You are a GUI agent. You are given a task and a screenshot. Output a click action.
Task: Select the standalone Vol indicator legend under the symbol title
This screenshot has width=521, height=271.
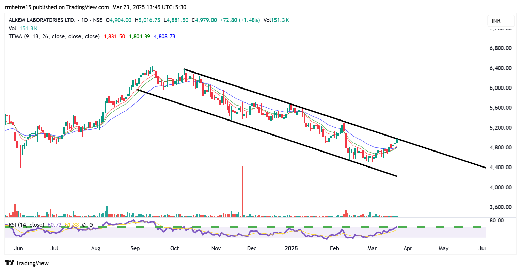pyautogui.click(x=12, y=28)
